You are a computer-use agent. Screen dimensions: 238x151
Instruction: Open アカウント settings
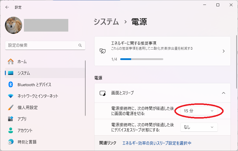[45, 130]
